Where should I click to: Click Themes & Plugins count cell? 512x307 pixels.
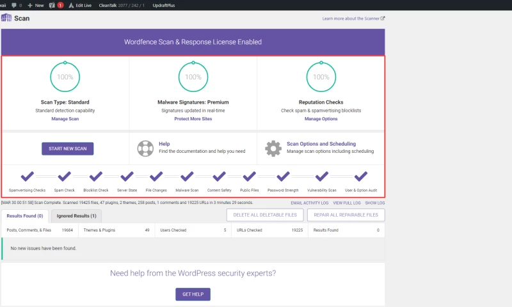click(x=116, y=230)
